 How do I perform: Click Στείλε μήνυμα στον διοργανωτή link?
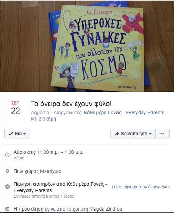141,187
